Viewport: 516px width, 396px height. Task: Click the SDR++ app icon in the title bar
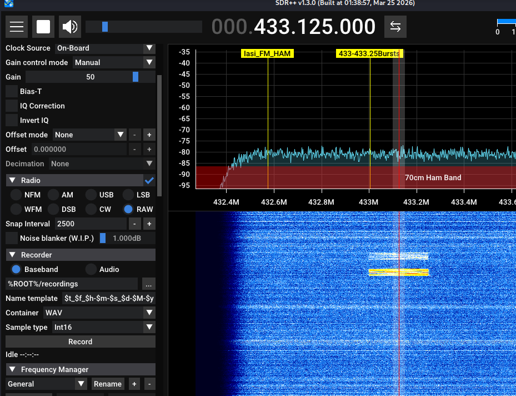(8, 4)
